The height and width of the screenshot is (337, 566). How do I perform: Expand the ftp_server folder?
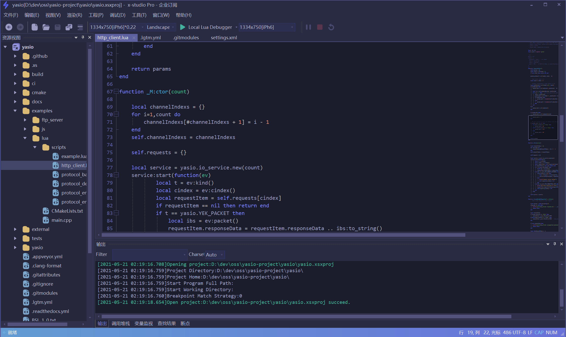pyautogui.click(x=25, y=120)
